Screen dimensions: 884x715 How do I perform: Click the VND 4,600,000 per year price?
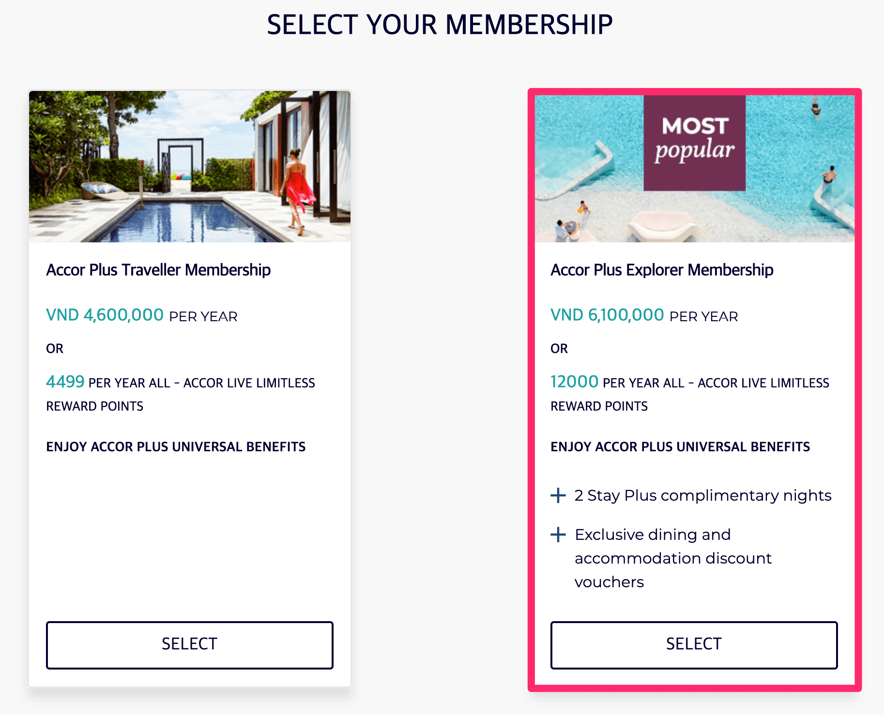click(105, 315)
